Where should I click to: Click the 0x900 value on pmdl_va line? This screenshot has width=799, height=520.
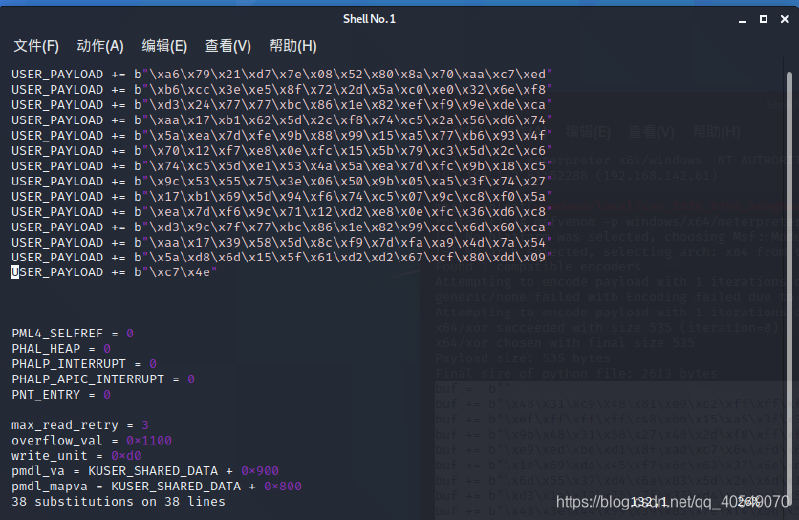point(260,471)
